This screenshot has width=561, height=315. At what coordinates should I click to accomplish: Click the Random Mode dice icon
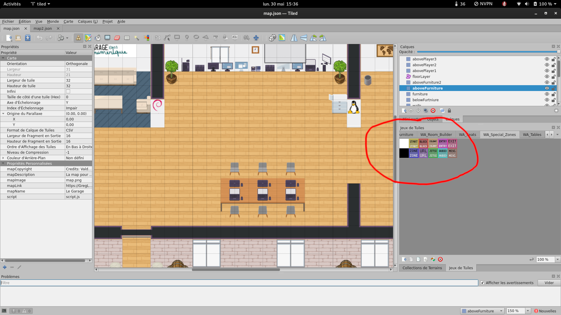coord(272,38)
